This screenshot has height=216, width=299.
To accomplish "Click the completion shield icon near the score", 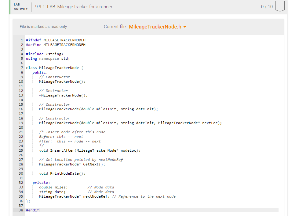I will click(x=280, y=6).
